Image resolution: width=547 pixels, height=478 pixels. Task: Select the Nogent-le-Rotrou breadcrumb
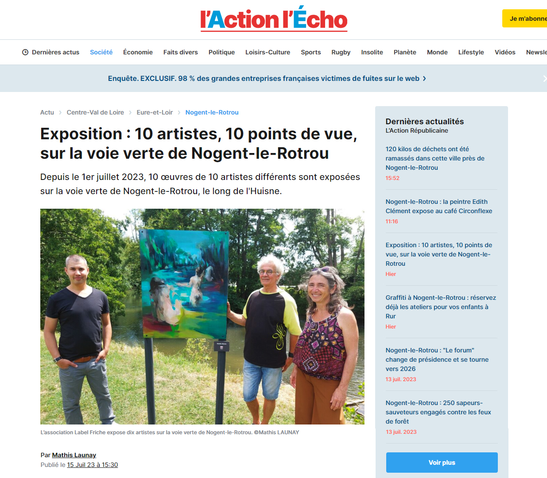tap(212, 112)
